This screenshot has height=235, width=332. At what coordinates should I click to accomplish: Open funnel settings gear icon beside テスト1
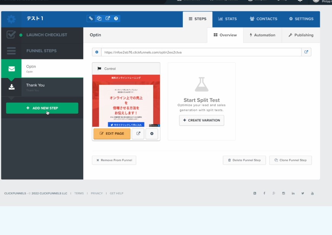point(11,19)
